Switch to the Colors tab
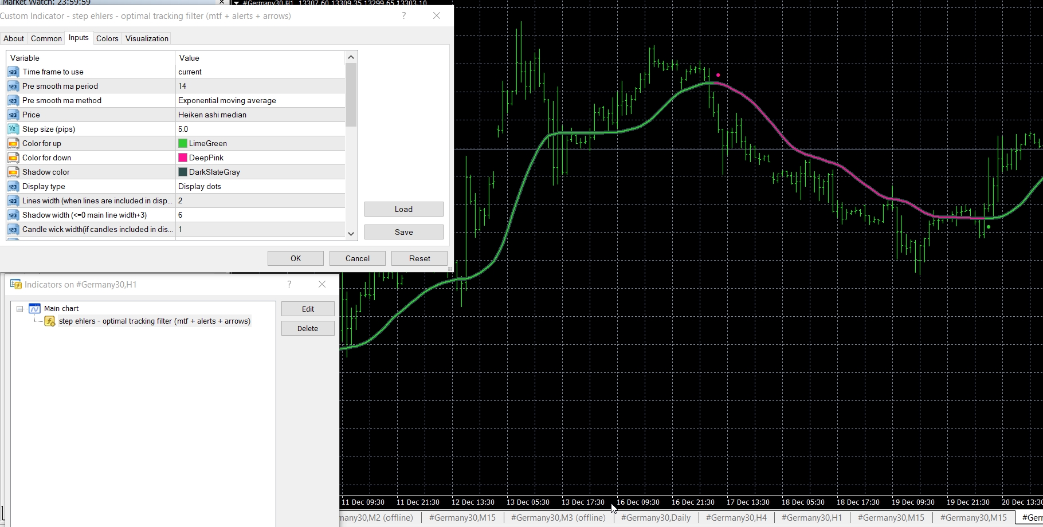The image size is (1043, 527). 107,38
